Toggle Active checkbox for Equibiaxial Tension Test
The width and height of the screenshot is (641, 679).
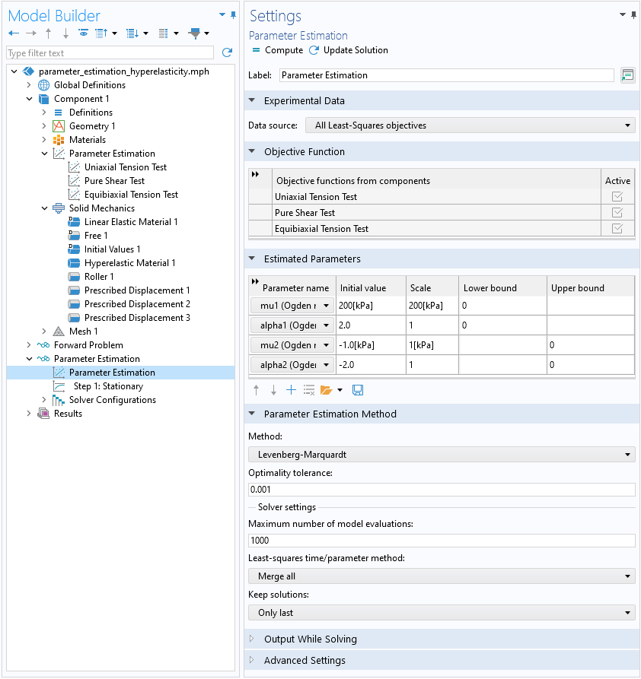(617, 229)
